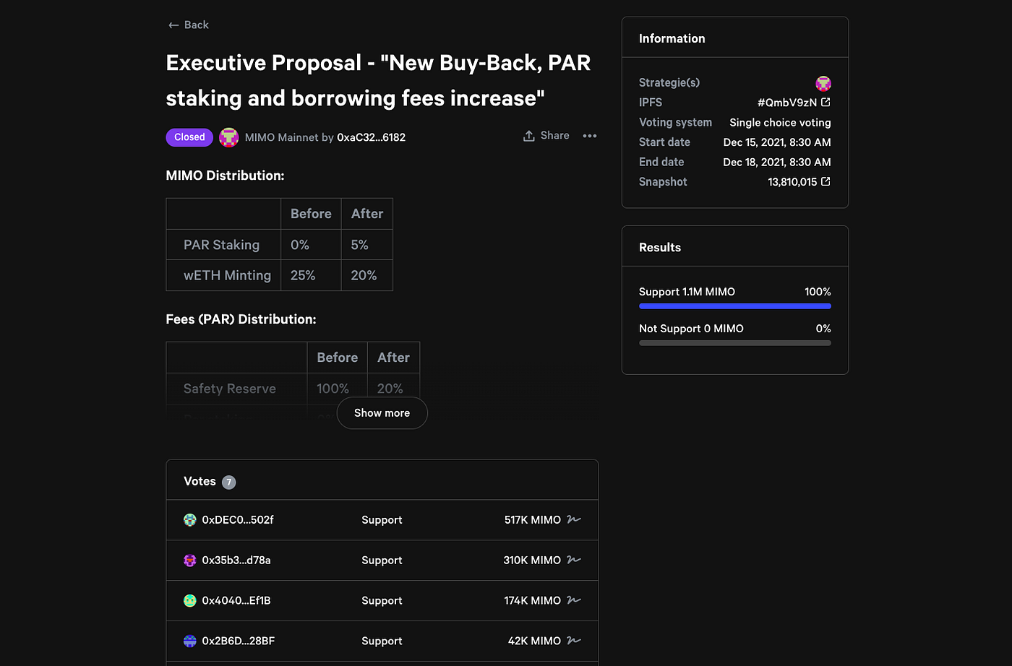View signature icon for 0x35b3...d78a vote
1012x666 pixels.
[574, 560]
